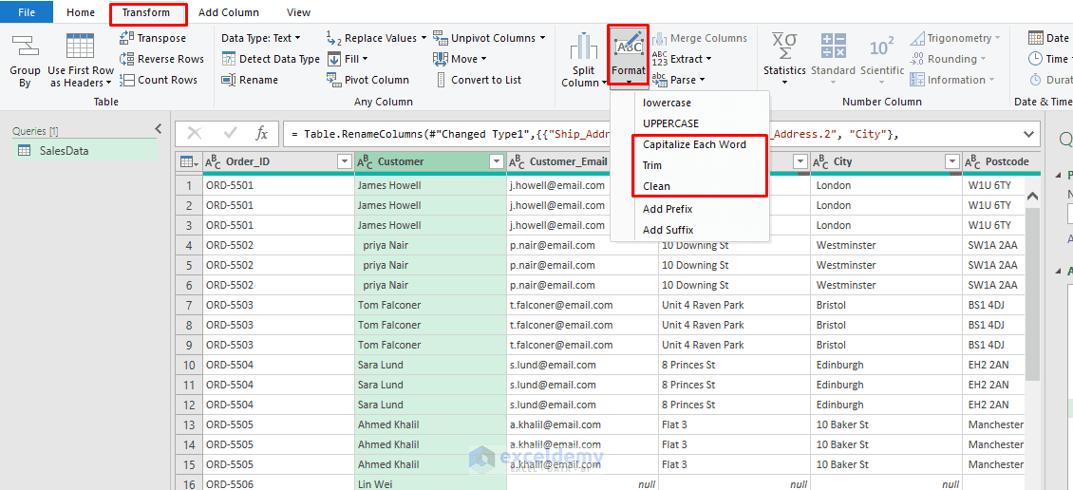Choose Add Suffix option

[689, 230]
